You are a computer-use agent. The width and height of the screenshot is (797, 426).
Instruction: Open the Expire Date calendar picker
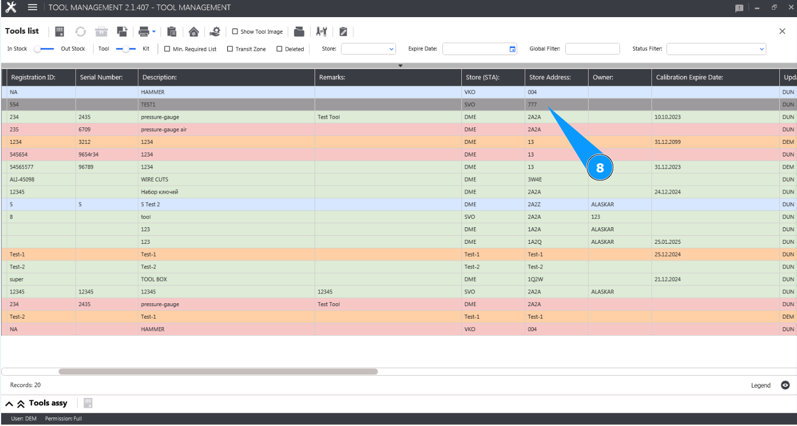pos(512,49)
